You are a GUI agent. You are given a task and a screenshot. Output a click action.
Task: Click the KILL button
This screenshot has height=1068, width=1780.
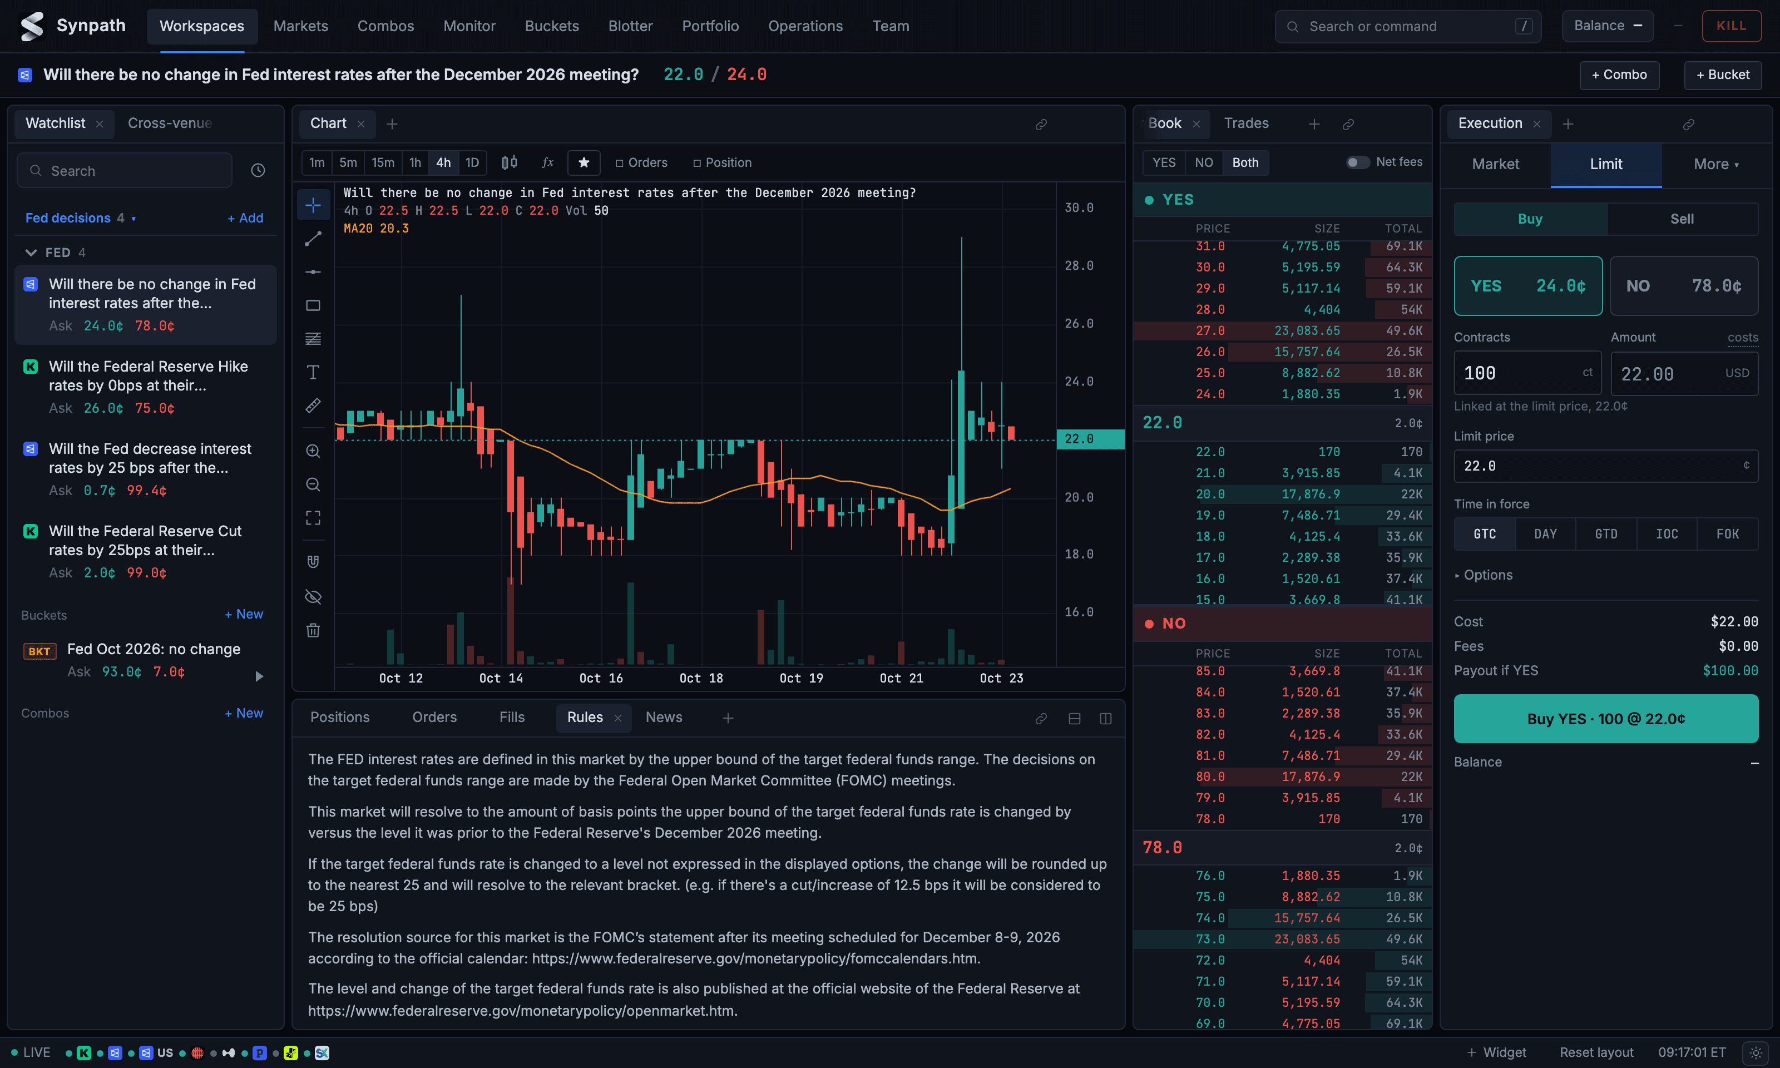pyautogui.click(x=1731, y=26)
